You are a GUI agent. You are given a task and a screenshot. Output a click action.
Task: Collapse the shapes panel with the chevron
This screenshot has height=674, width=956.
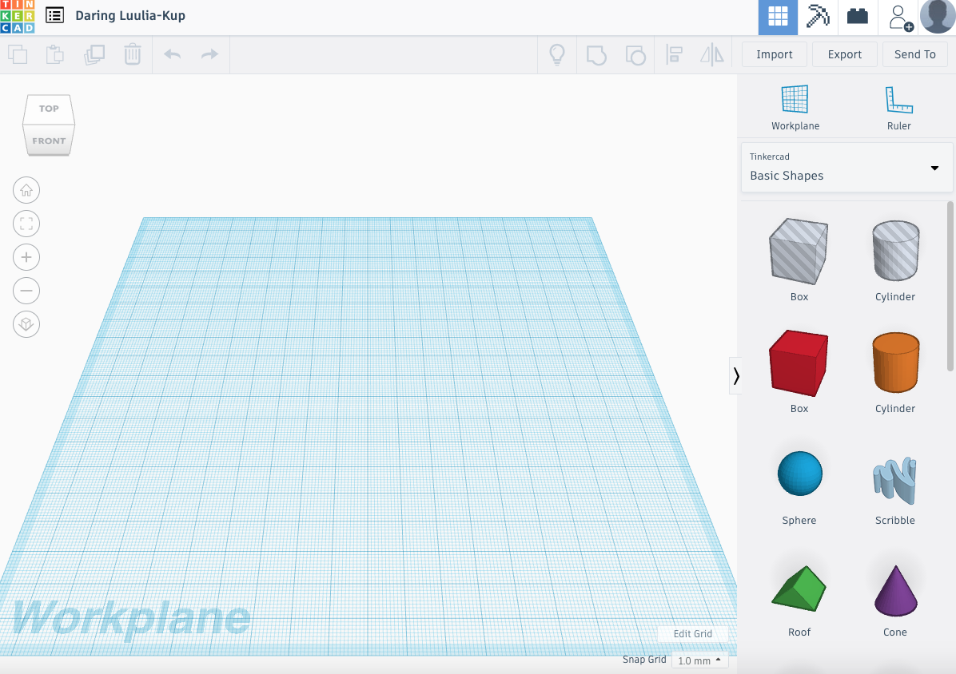pyautogui.click(x=736, y=375)
